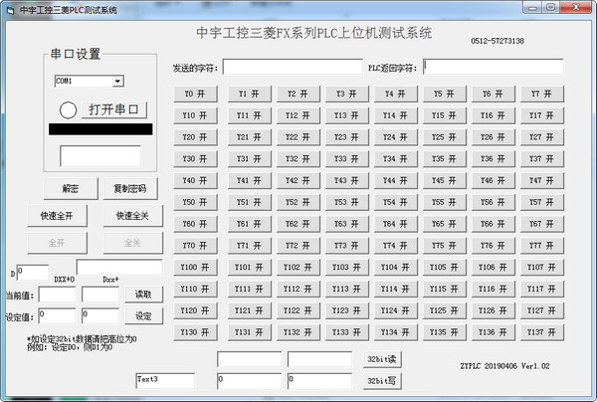Image resolution: width=597 pixels, height=402 pixels.
Task: Click the 读取 button
Action: click(143, 295)
